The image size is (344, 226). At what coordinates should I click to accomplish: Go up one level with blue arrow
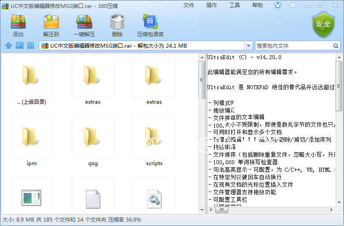(x=8, y=45)
